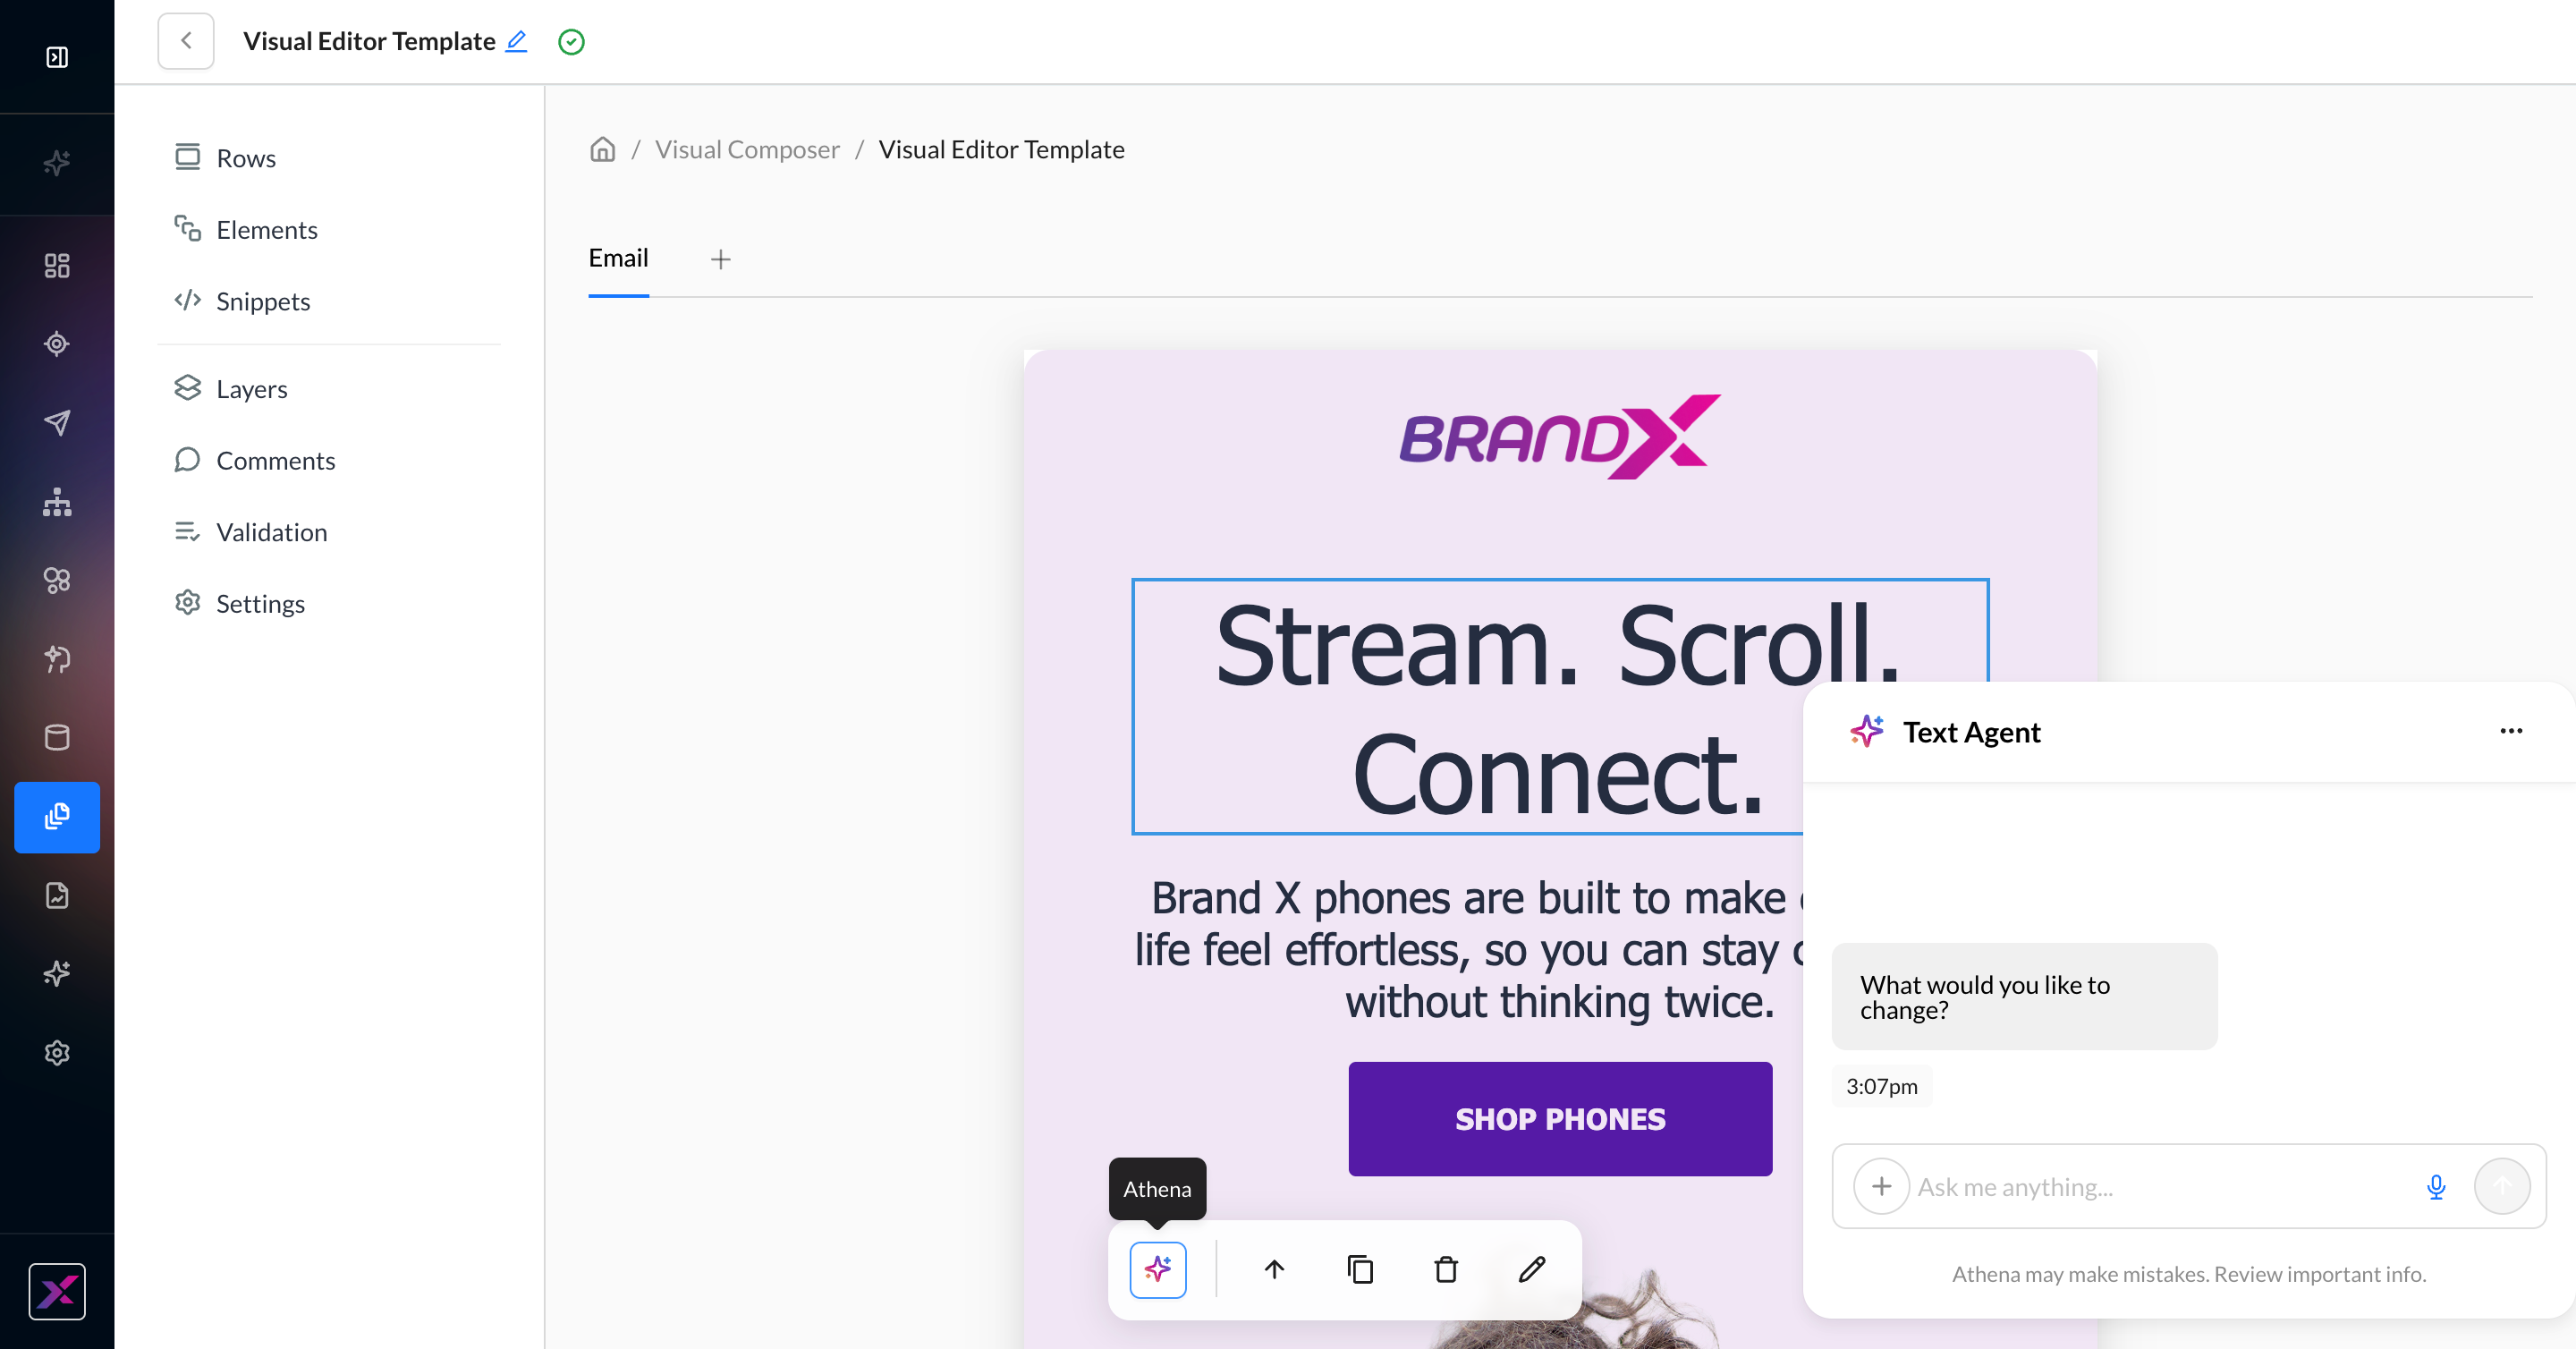This screenshot has width=2576, height=1349.
Task: Click the X brand logo at sidebar bottom
Action: point(57,1292)
